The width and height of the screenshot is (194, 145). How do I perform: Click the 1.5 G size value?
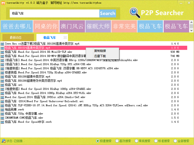tap(175, 118)
